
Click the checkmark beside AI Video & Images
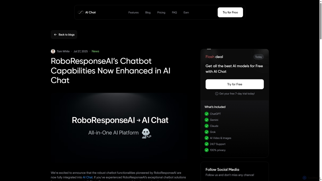point(207,138)
